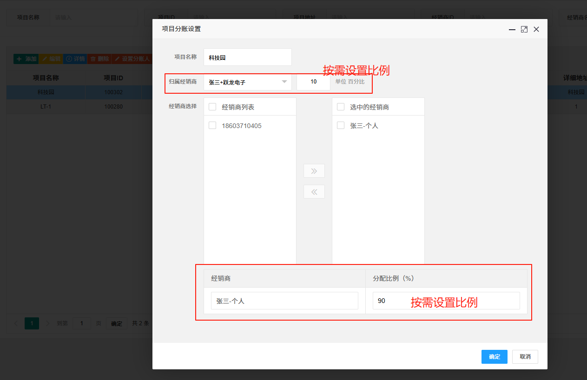Click the 项目名称 field containing 科技园
Screen dimensions: 587x380
tap(248, 58)
